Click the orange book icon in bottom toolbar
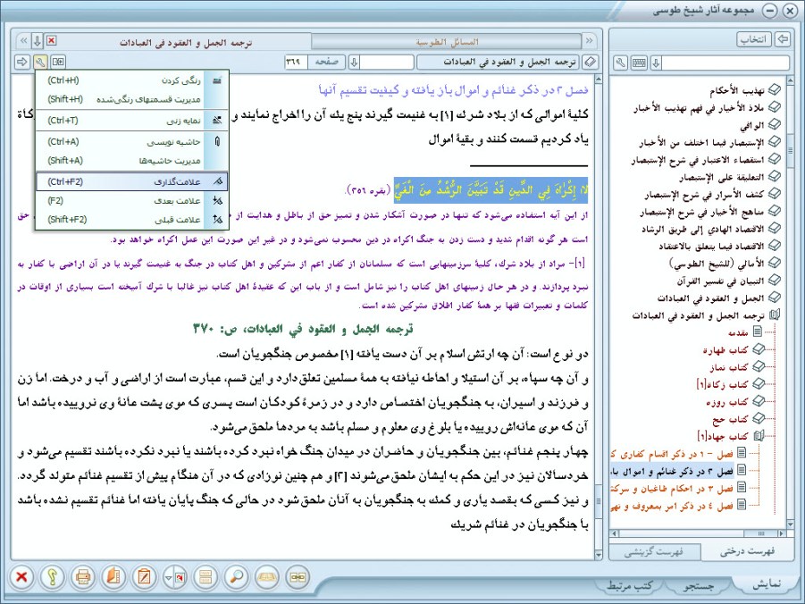805x604 pixels. click(x=113, y=577)
